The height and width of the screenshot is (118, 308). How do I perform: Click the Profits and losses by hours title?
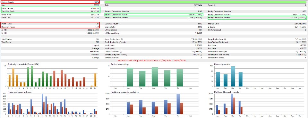[x=20, y=92]
